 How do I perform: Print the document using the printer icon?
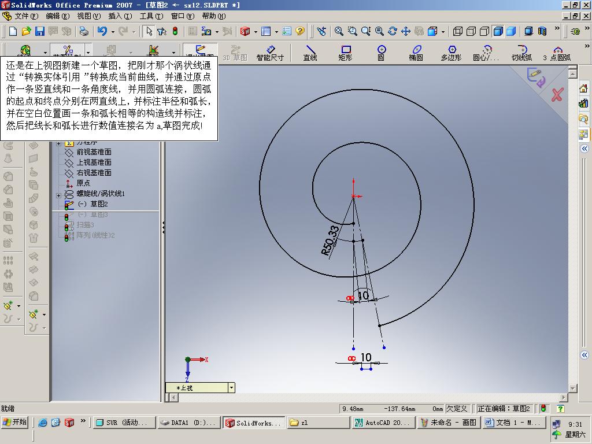coord(83,31)
